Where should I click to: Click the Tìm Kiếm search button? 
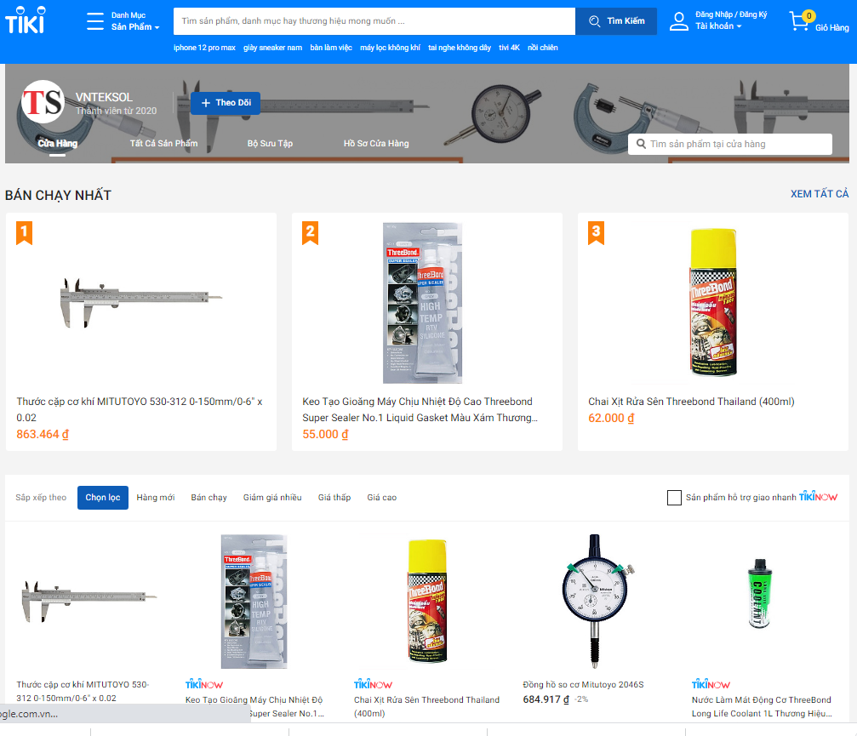[x=616, y=20]
